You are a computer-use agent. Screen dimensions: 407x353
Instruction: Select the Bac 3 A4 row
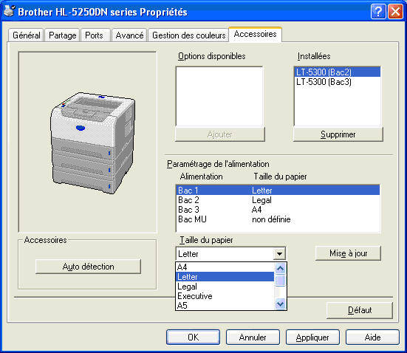coord(278,210)
